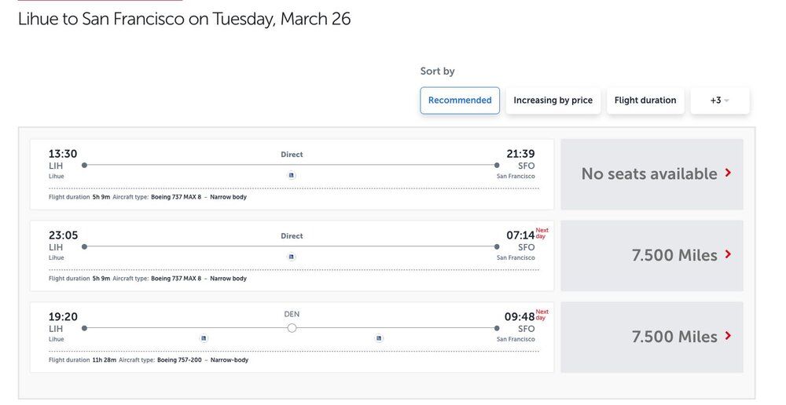Image resolution: width=786 pixels, height=405 pixels.
Task: Click the DEN stopover circle marker
Action: 292,328
